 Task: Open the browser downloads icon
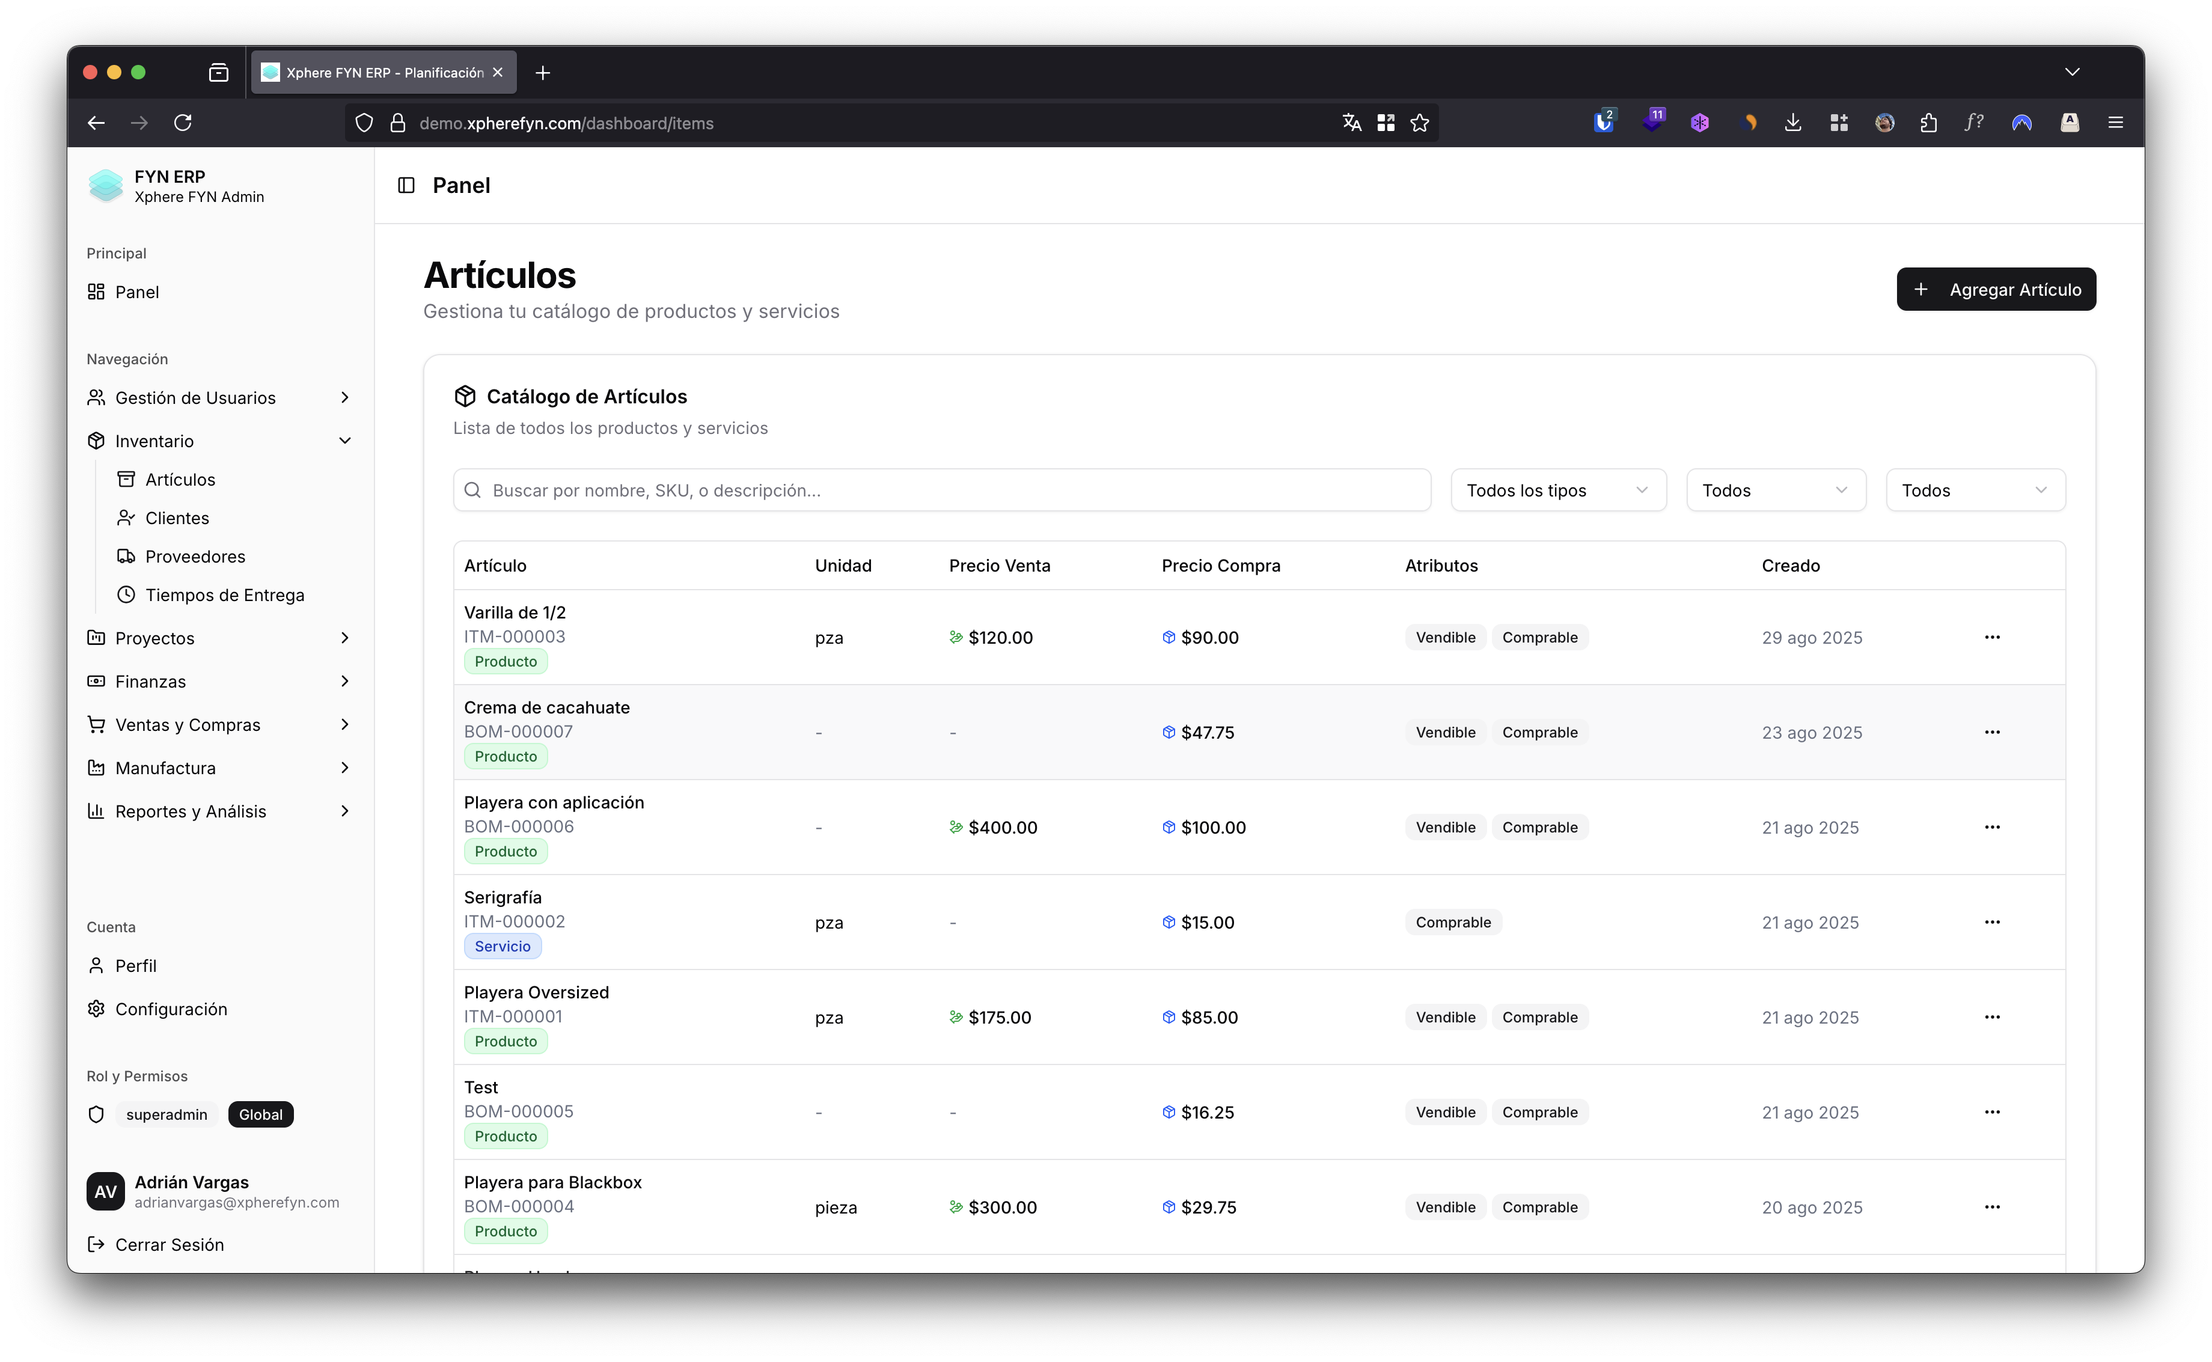pos(1792,123)
